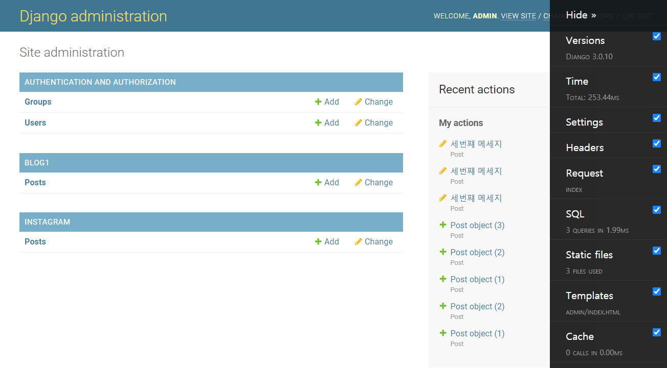Click the 0 calls in 0.00ms text
Viewport: 667px width, 368px height.
[x=594, y=353]
